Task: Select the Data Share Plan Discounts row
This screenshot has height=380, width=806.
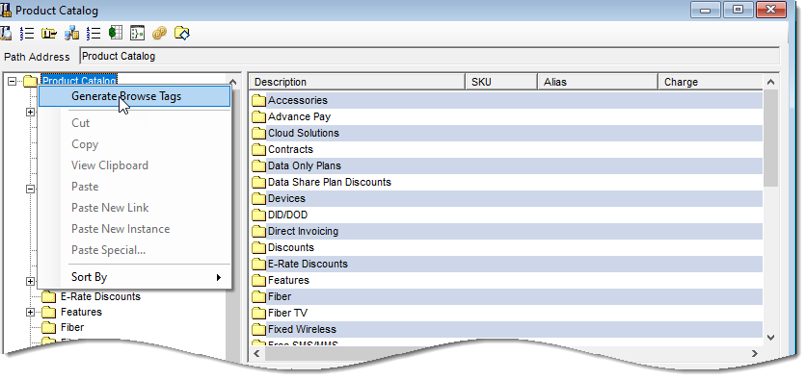Action: (x=506, y=182)
